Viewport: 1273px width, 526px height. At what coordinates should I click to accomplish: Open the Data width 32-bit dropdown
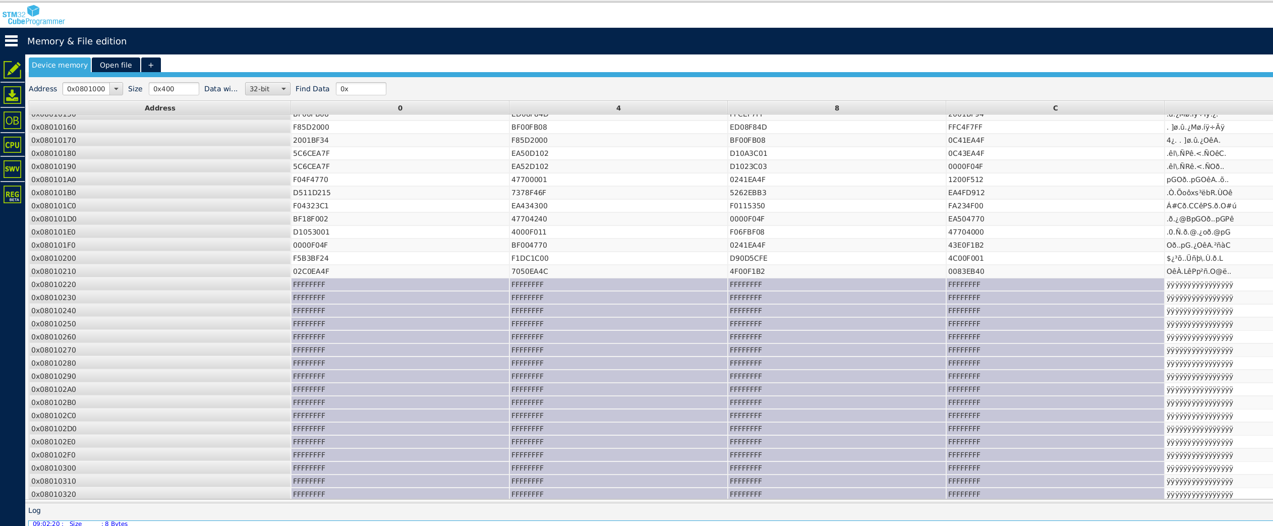pyautogui.click(x=267, y=89)
